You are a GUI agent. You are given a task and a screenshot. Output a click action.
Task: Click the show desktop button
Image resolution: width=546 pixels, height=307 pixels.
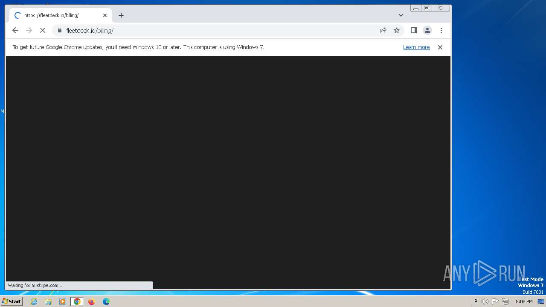pos(541,301)
